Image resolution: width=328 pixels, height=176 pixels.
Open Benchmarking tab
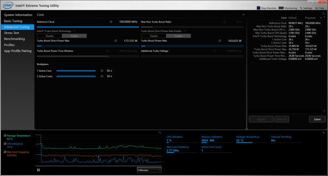coord(14,39)
